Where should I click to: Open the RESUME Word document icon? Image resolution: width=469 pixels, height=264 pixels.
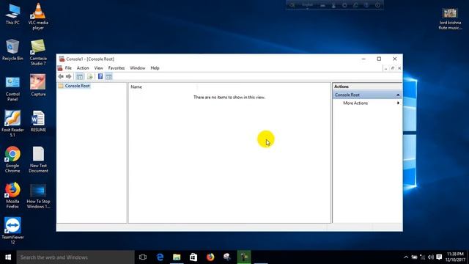(38, 121)
